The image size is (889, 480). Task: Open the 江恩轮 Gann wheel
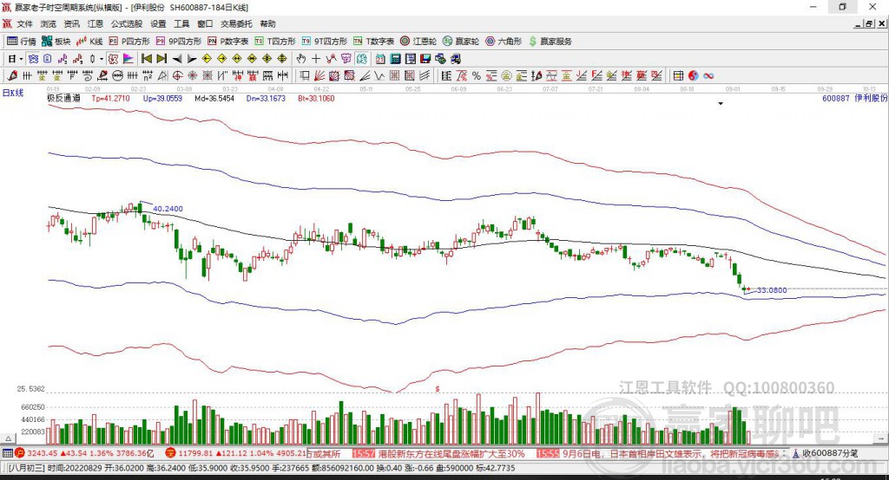tap(418, 42)
